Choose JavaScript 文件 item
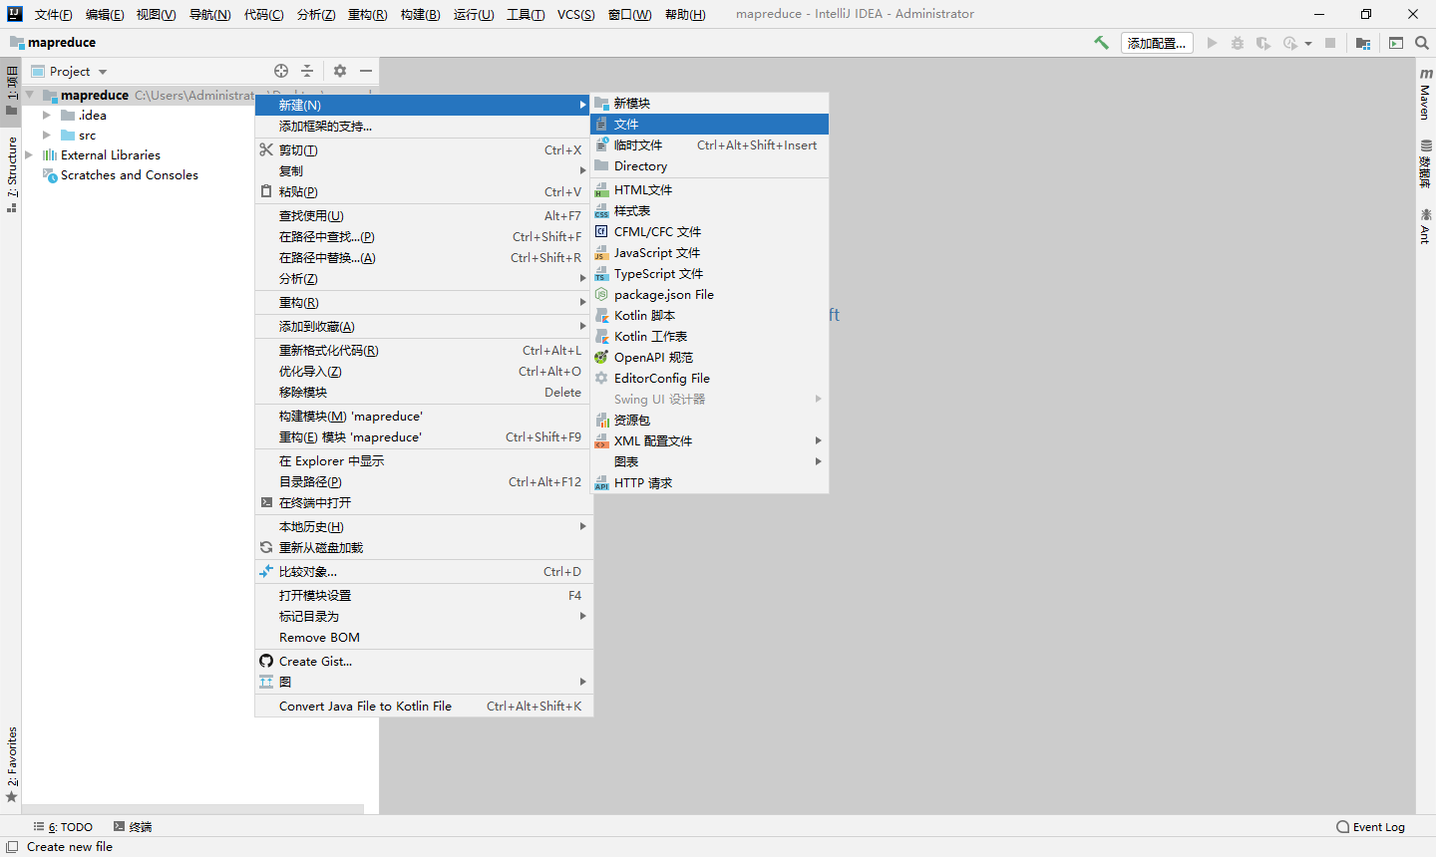Image resolution: width=1436 pixels, height=857 pixels. click(x=710, y=252)
